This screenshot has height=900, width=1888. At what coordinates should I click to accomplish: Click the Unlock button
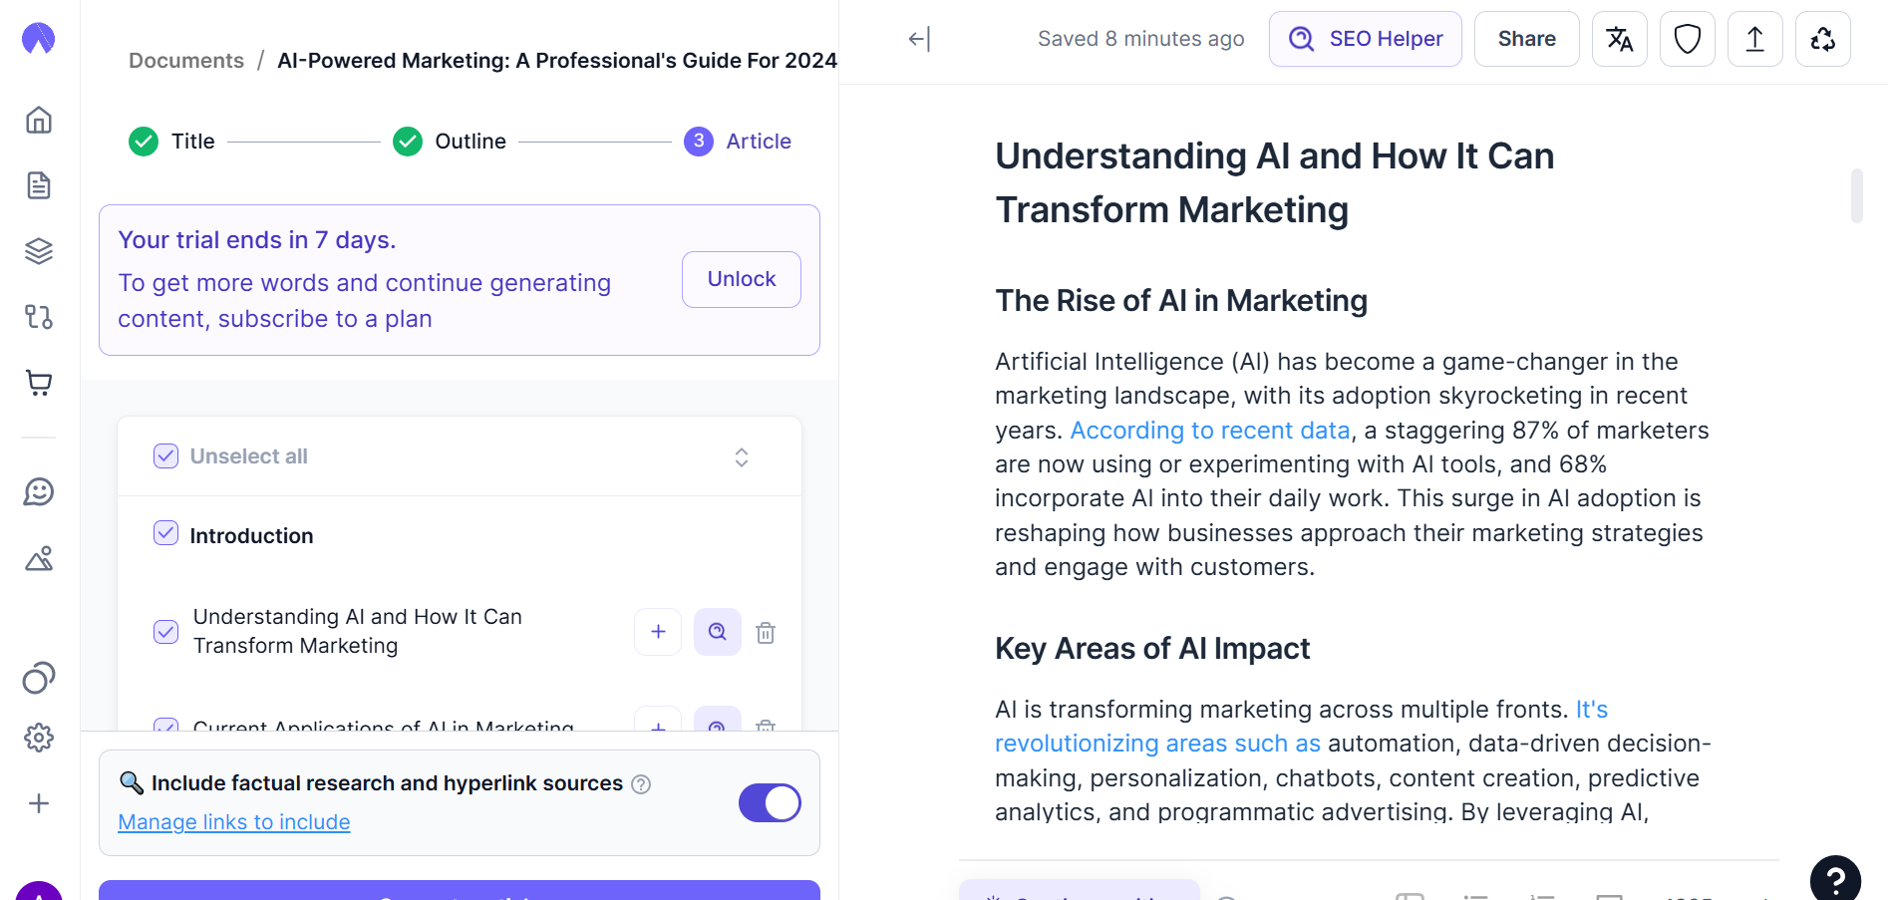pyautogui.click(x=742, y=279)
